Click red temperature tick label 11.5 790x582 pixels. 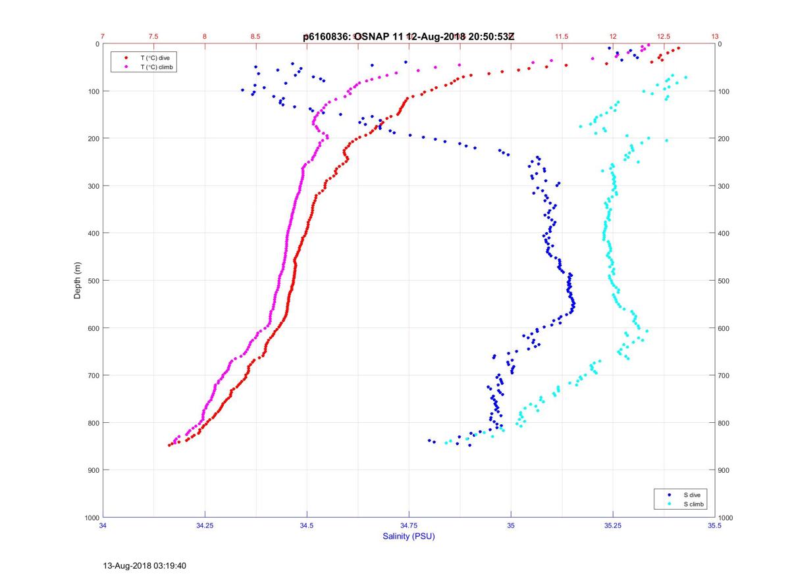562,36
